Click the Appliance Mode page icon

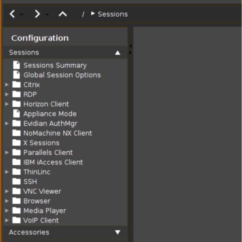(x=17, y=114)
